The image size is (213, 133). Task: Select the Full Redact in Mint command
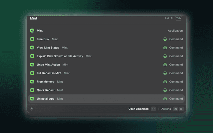(x=106, y=73)
